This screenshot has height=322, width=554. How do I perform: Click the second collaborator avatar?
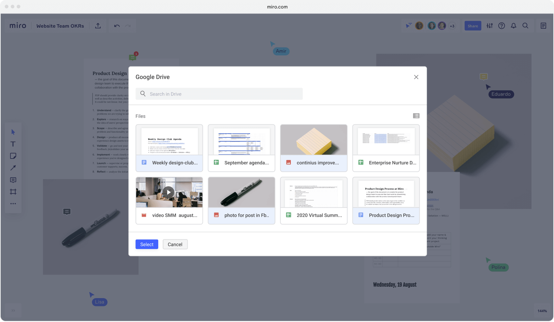click(432, 26)
